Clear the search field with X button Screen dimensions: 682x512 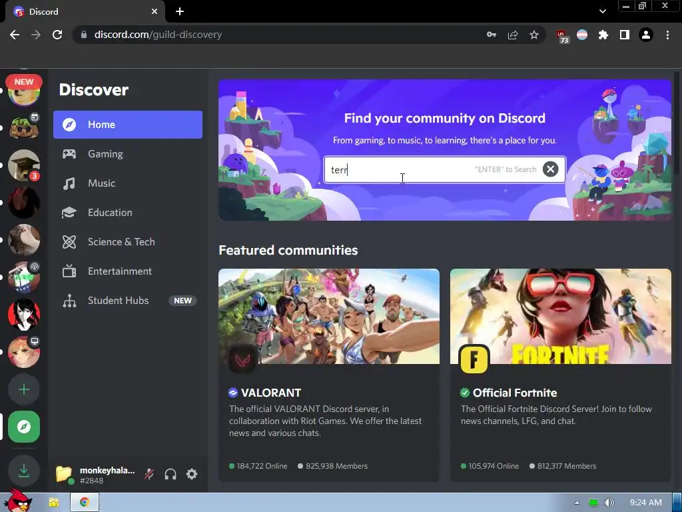tap(550, 169)
